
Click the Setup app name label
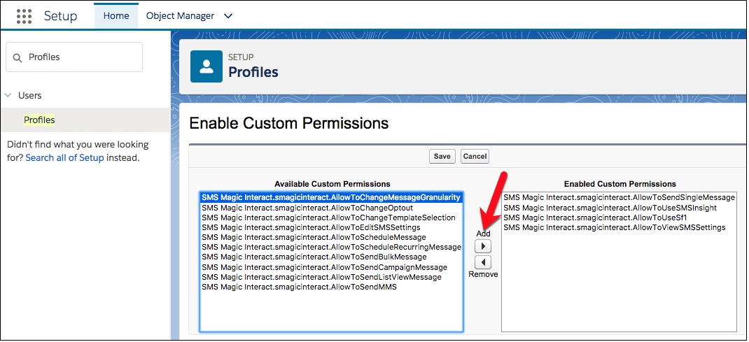click(x=60, y=16)
